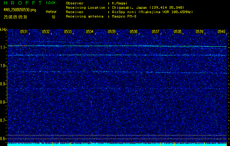Screen dimensions: 230x146
Task: Click the 0536 time label
Action: (133, 32)
